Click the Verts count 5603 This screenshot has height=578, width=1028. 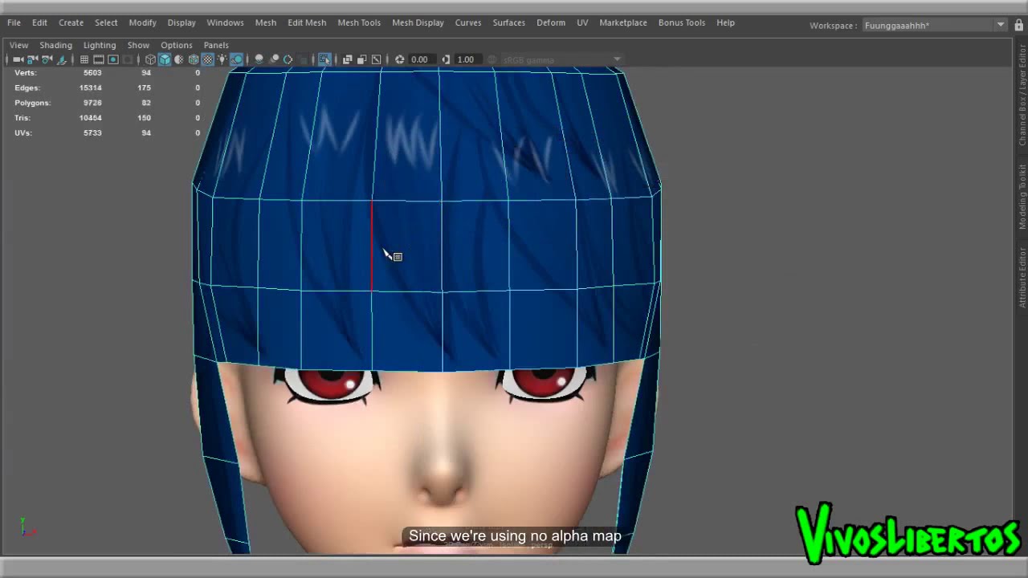[x=92, y=72]
